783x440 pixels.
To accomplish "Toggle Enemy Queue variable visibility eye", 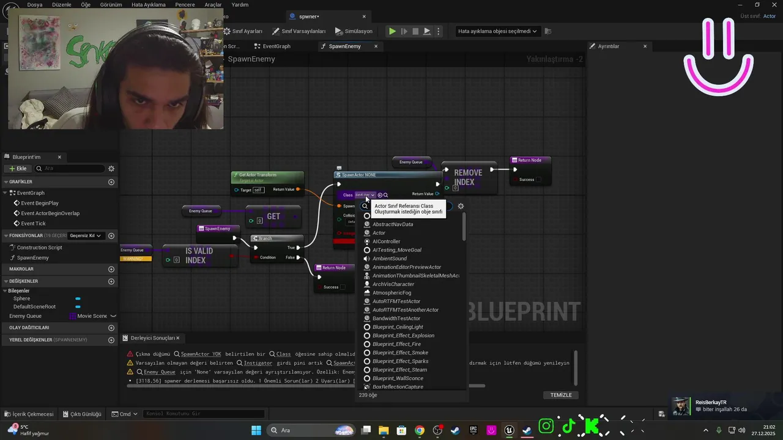I will [x=113, y=316].
